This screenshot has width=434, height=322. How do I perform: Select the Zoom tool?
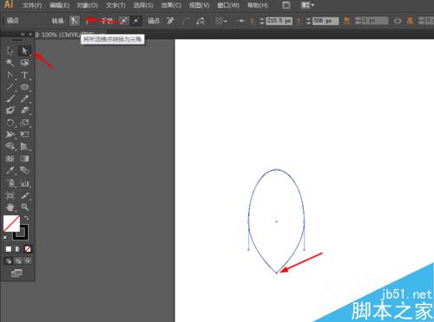point(24,207)
